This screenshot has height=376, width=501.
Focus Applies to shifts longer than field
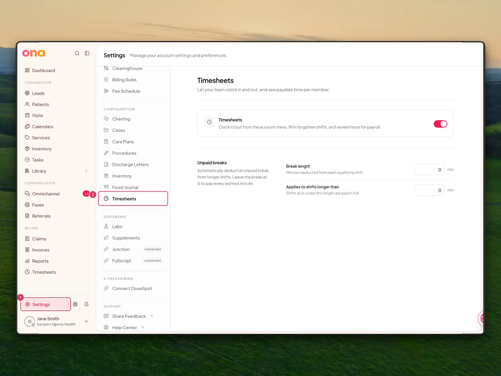coord(430,190)
